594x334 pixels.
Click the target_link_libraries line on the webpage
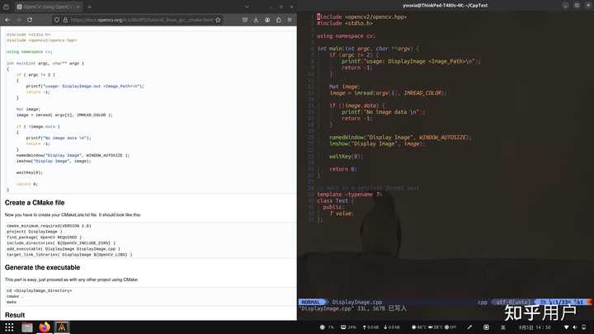click(x=69, y=255)
